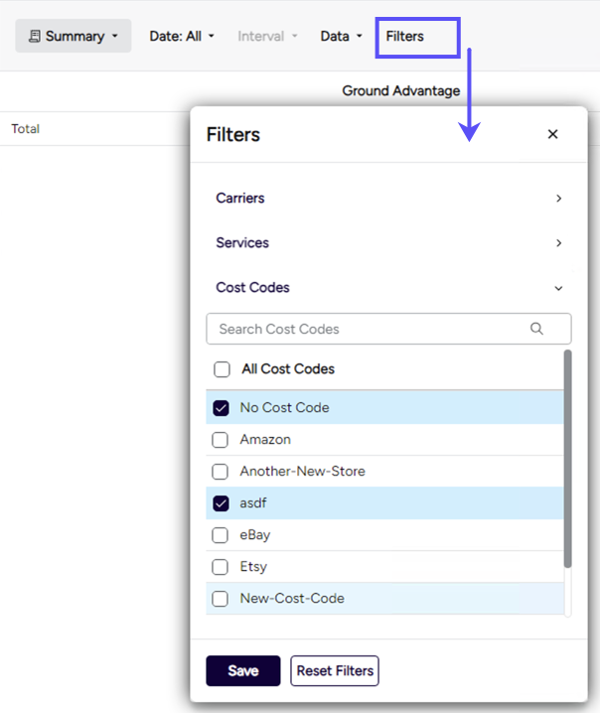Image resolution: width=600 pixels, height=713 pixels.
Task: Select the New-Cost-Code checkbox
Action: 221,599
